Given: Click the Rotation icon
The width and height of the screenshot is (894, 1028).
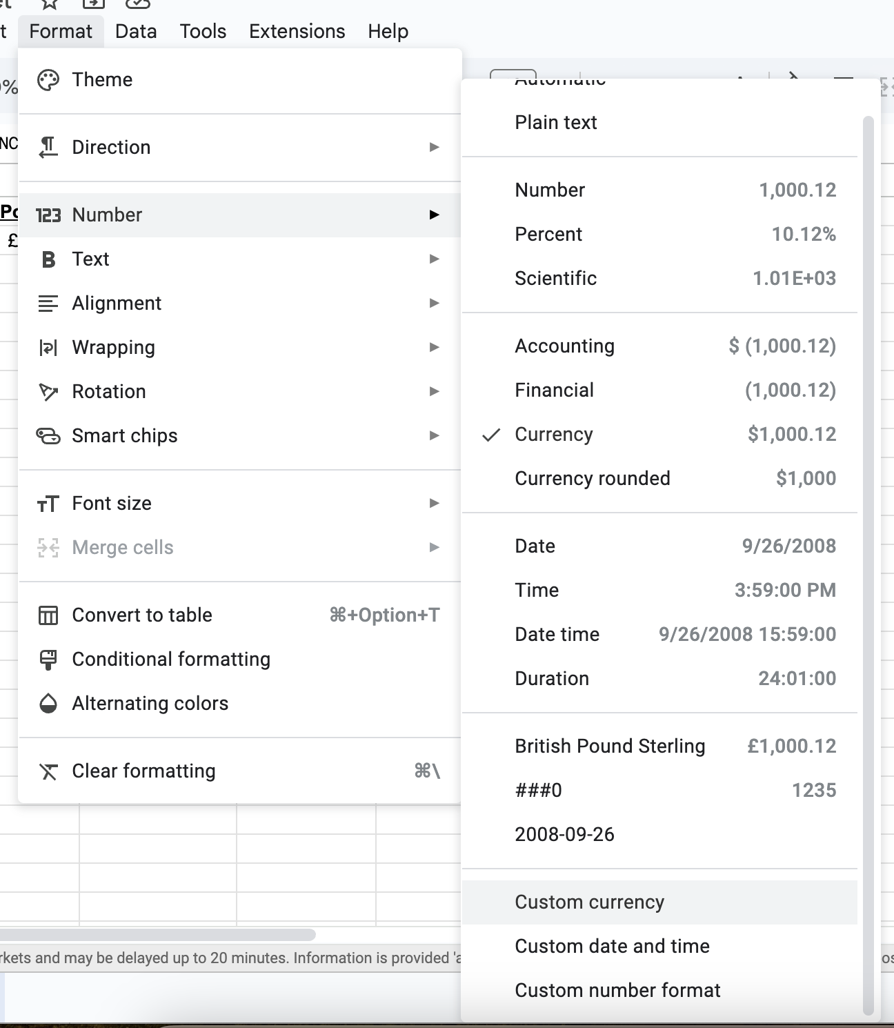Looking at the screenshot, I should [x=48, y=392].
